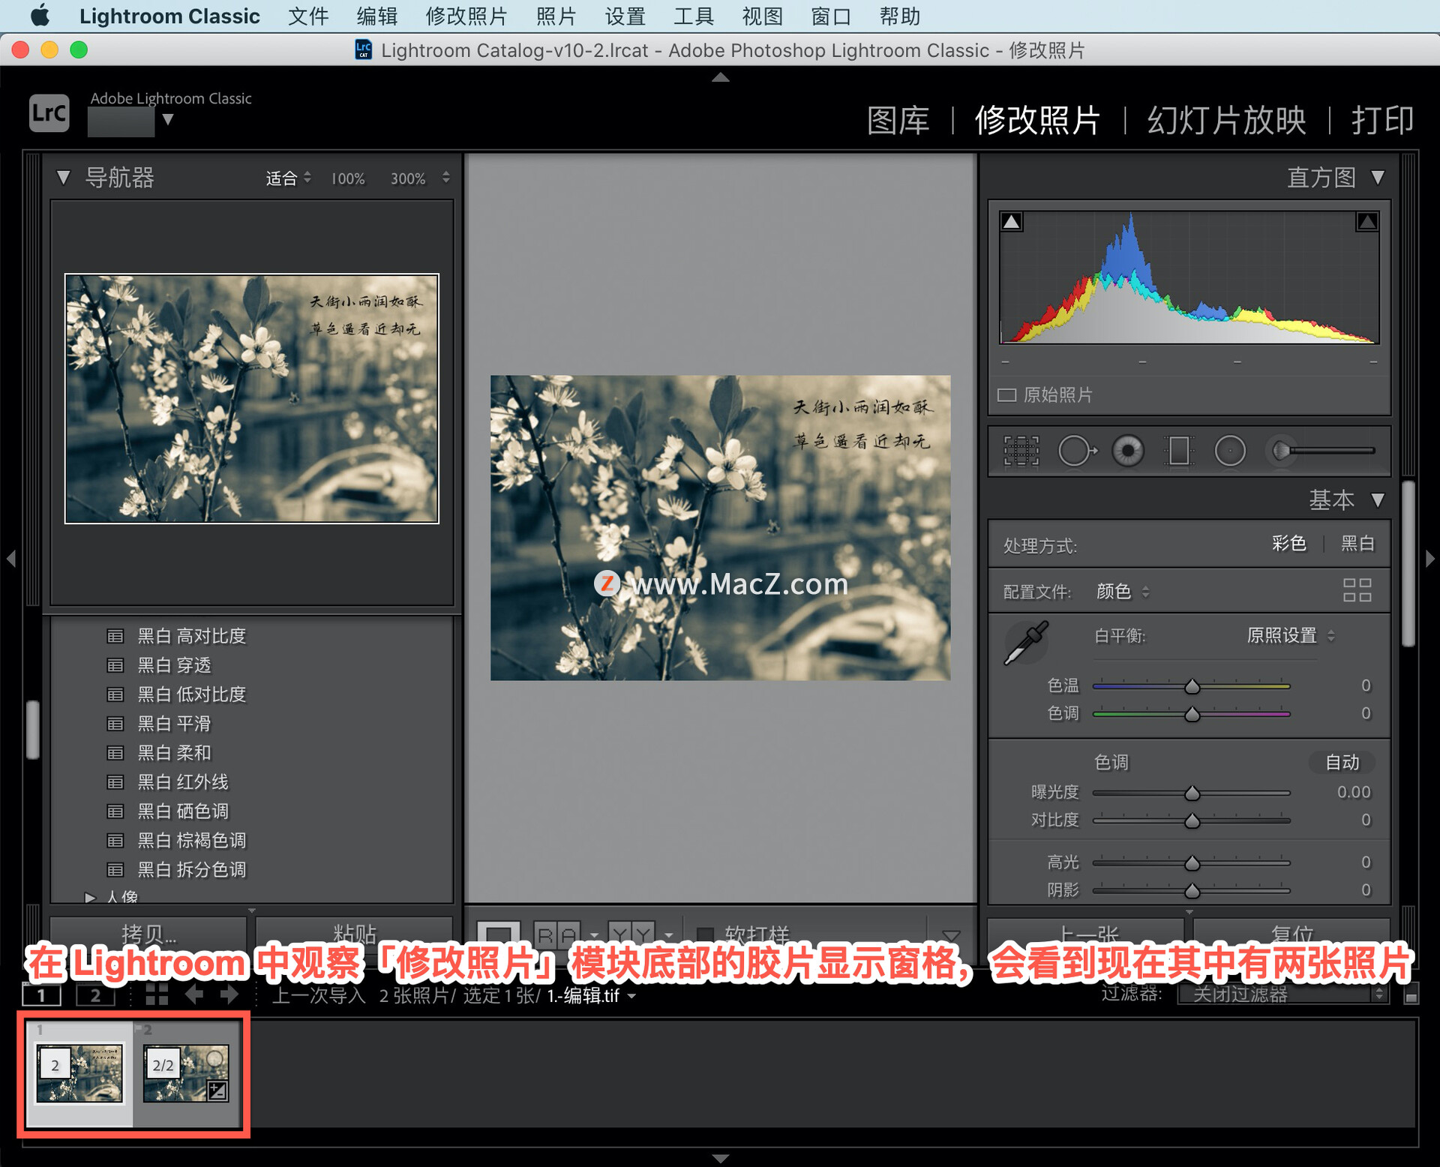Image resolution: width=1440 pixels, height=1167 pixels.
Task: Enable the 原始照片 checkbox
Action: (x=1006, y=394)
